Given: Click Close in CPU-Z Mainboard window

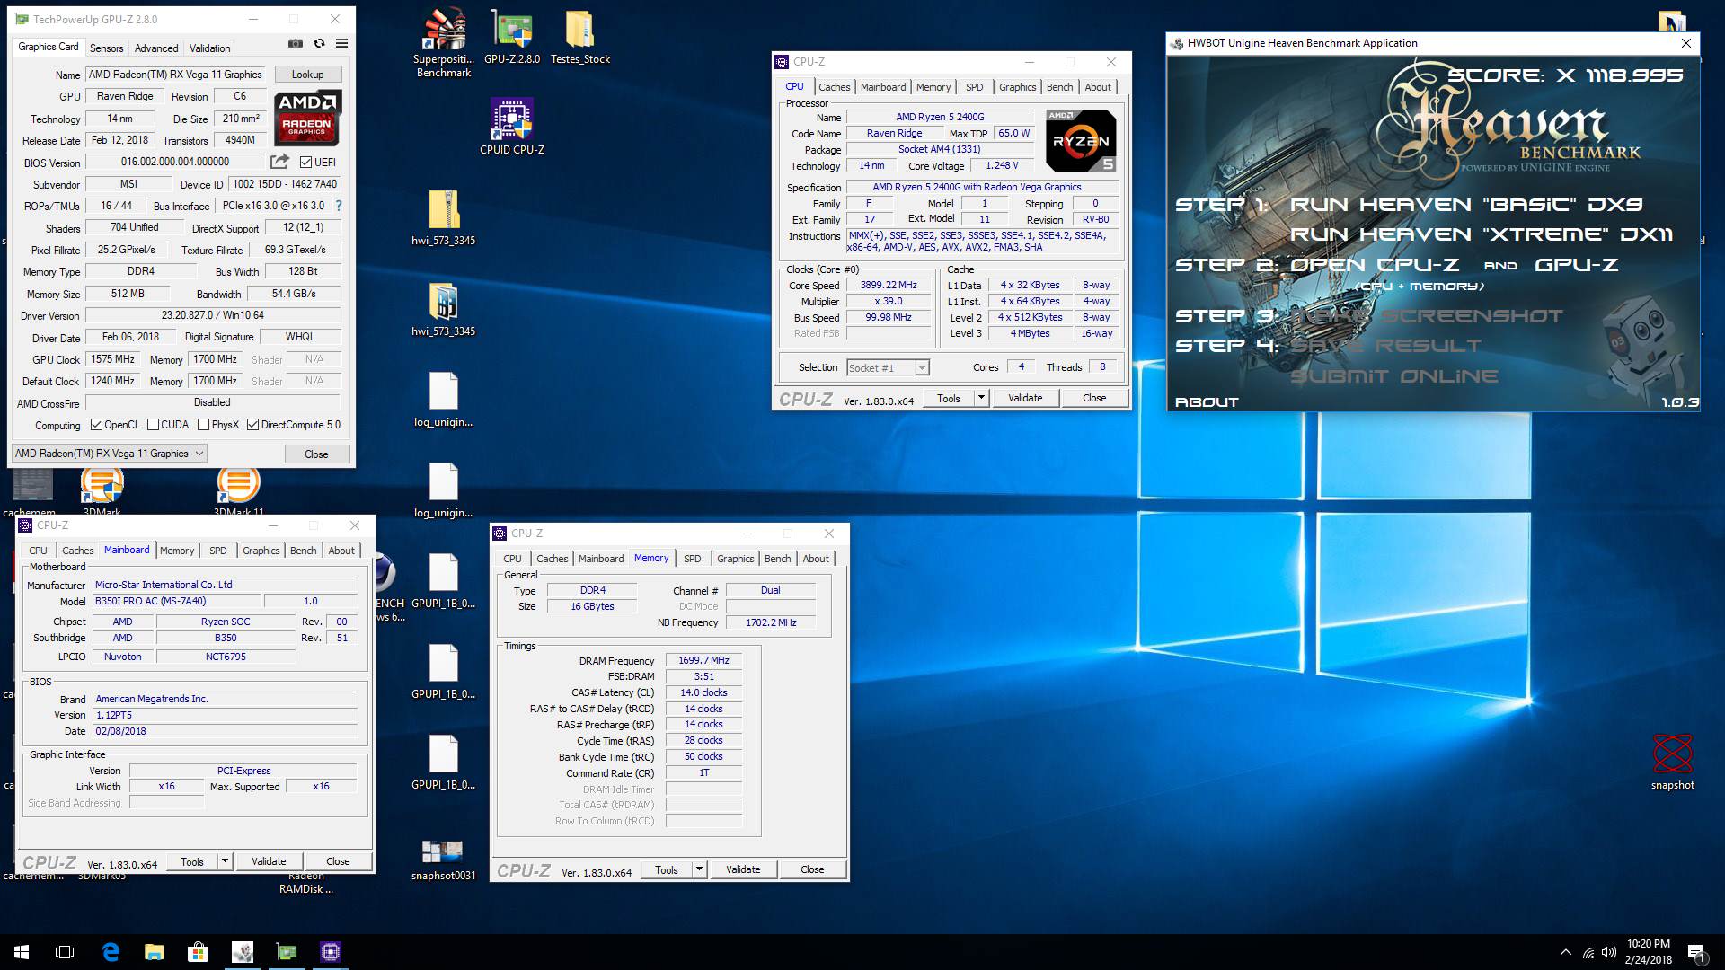Looking at the screenshot, I should [x=338, y=861].
